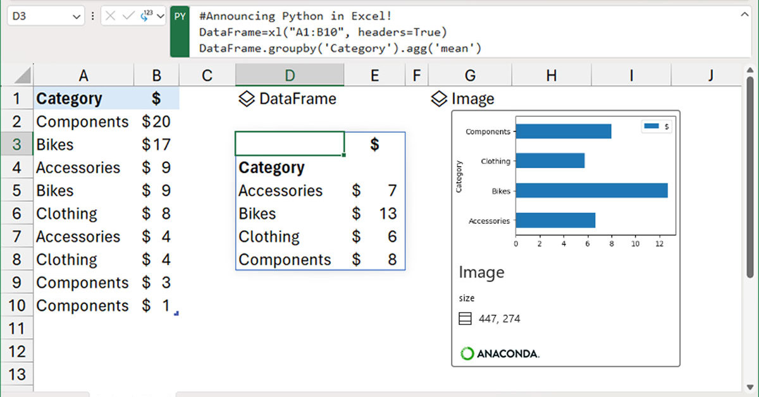Click the Python output type icon
Screen dimensions: 759x397
tap(145, 16)
